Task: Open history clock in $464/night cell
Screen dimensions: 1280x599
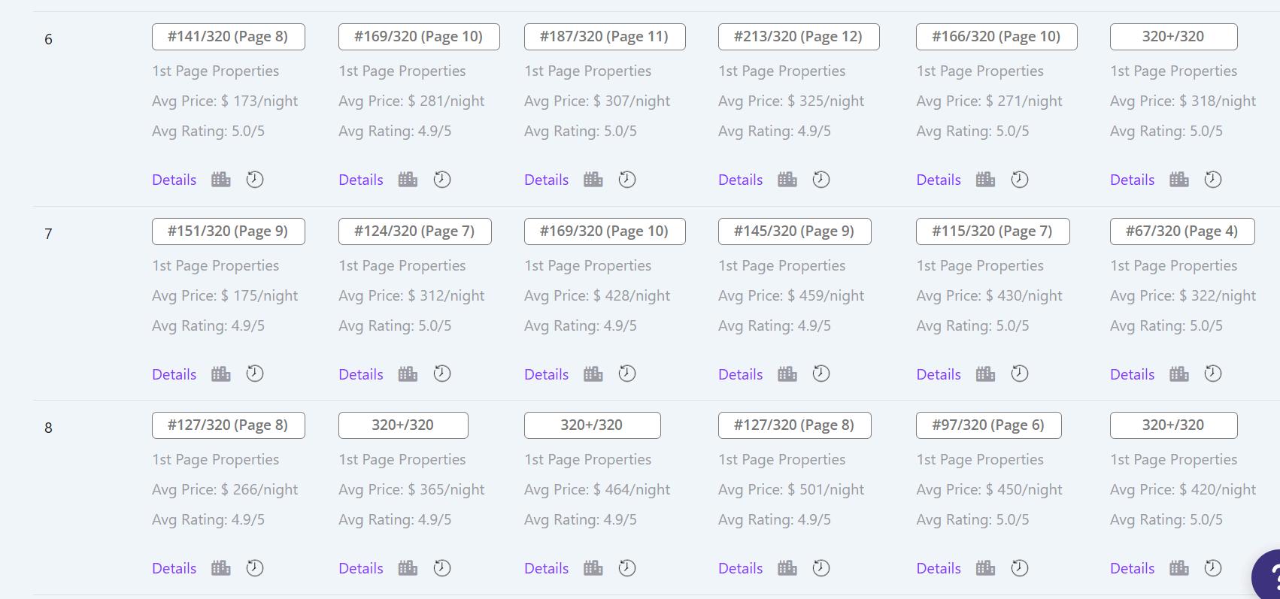Action: click(x=627, y=568)
